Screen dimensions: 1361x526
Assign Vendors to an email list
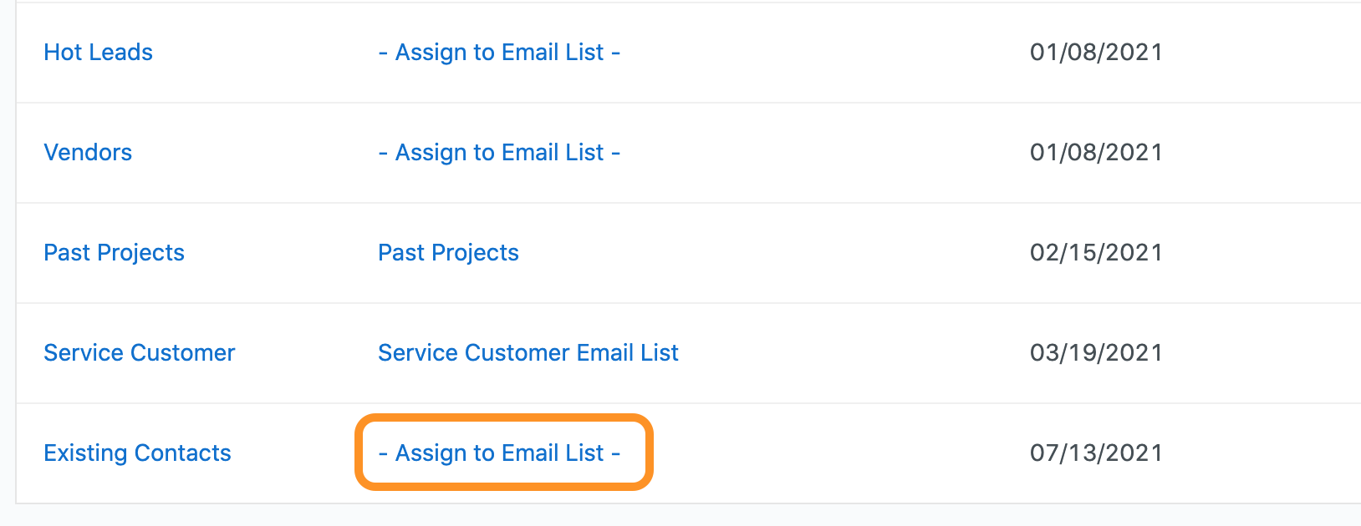[x=499, y=152]
